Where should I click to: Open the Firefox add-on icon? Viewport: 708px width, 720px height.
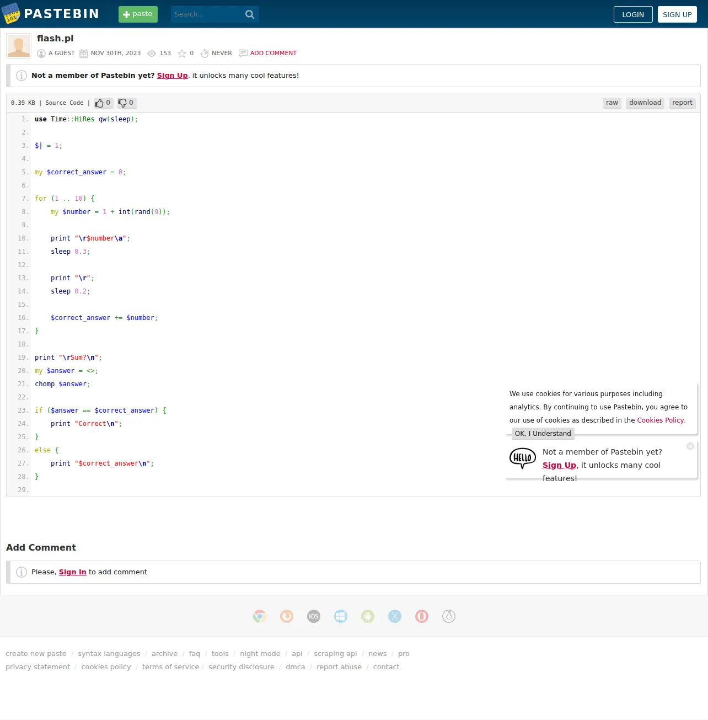287,616
